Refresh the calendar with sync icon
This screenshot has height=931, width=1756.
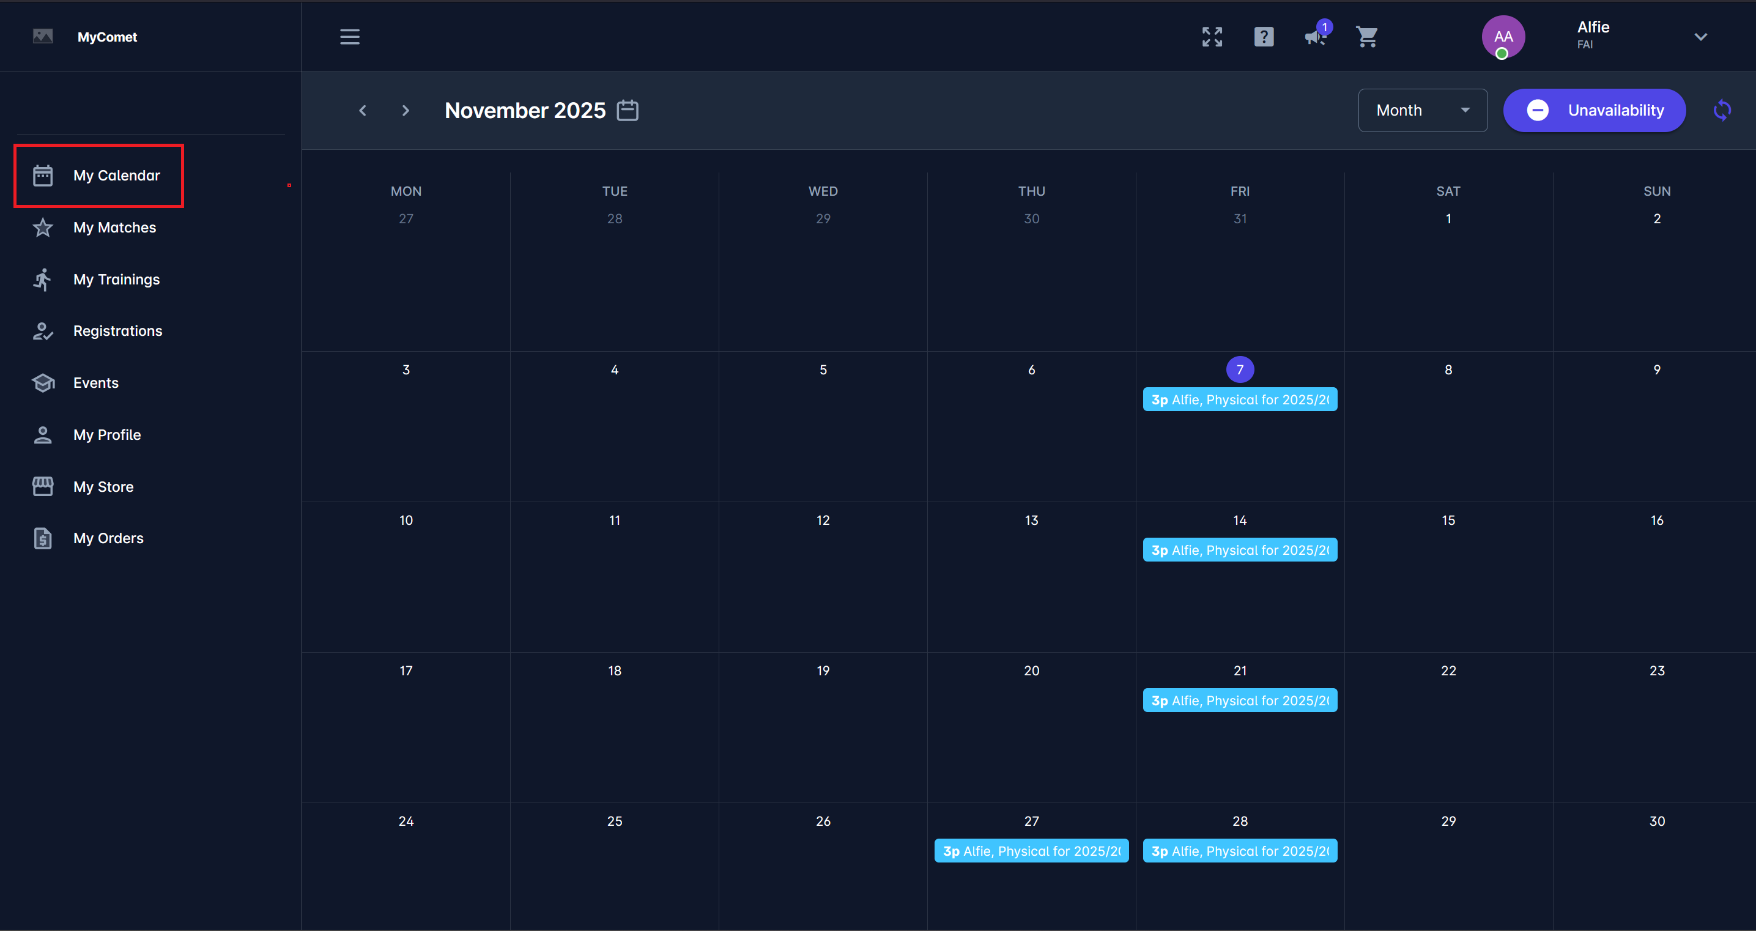[x=1722, y=109]
